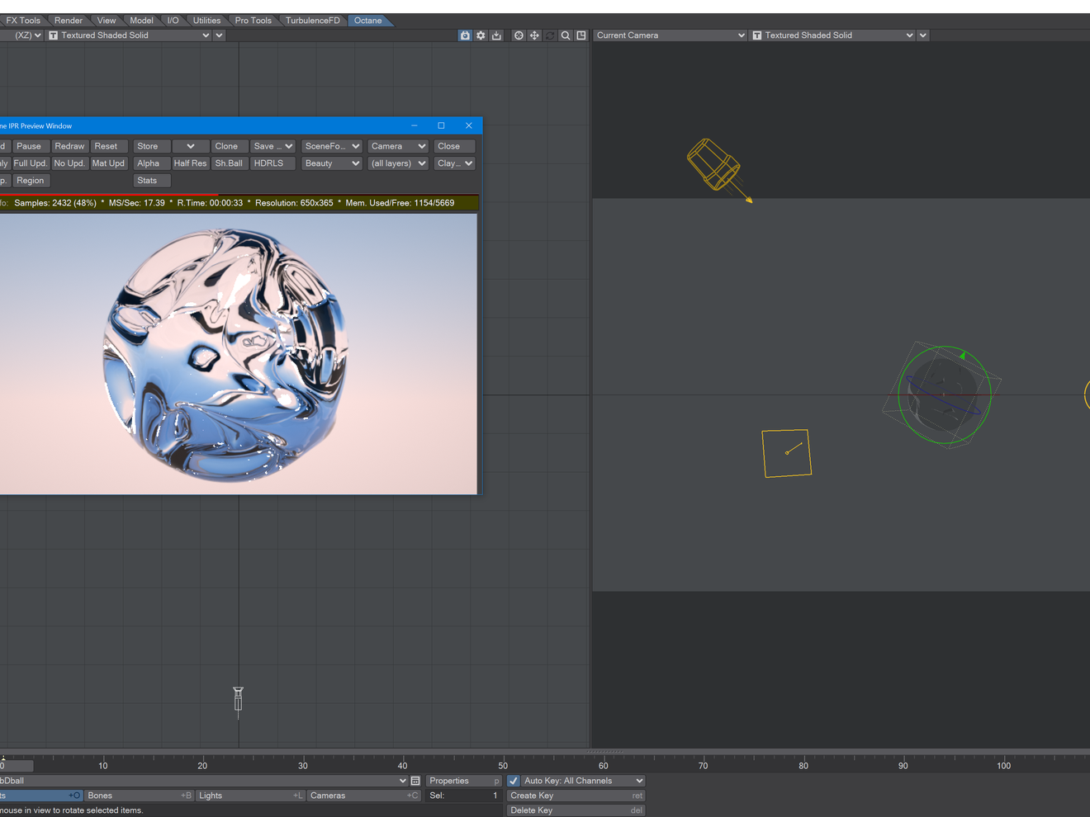The height and width of the screenshot is (817, 1090).
Task: Toggle Mat Upd mode in IPR window
Action: tap(108, 163)
